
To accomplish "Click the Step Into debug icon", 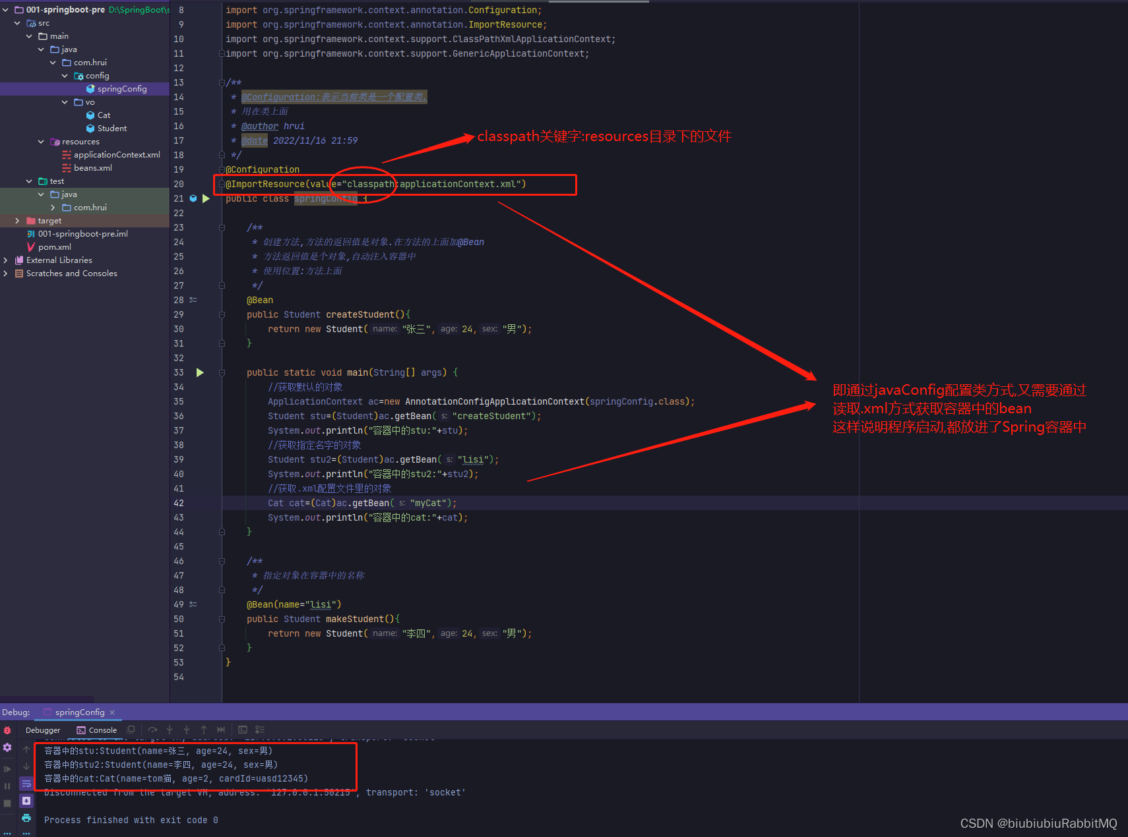I will [x=170, y=730].
